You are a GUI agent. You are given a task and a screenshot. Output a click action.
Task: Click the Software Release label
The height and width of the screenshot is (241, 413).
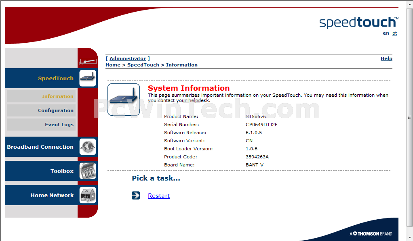click(x=185, y=133)
